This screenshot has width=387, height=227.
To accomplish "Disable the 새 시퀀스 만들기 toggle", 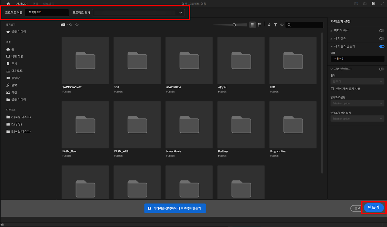I will pyautogui.click(x=382, y=47).
